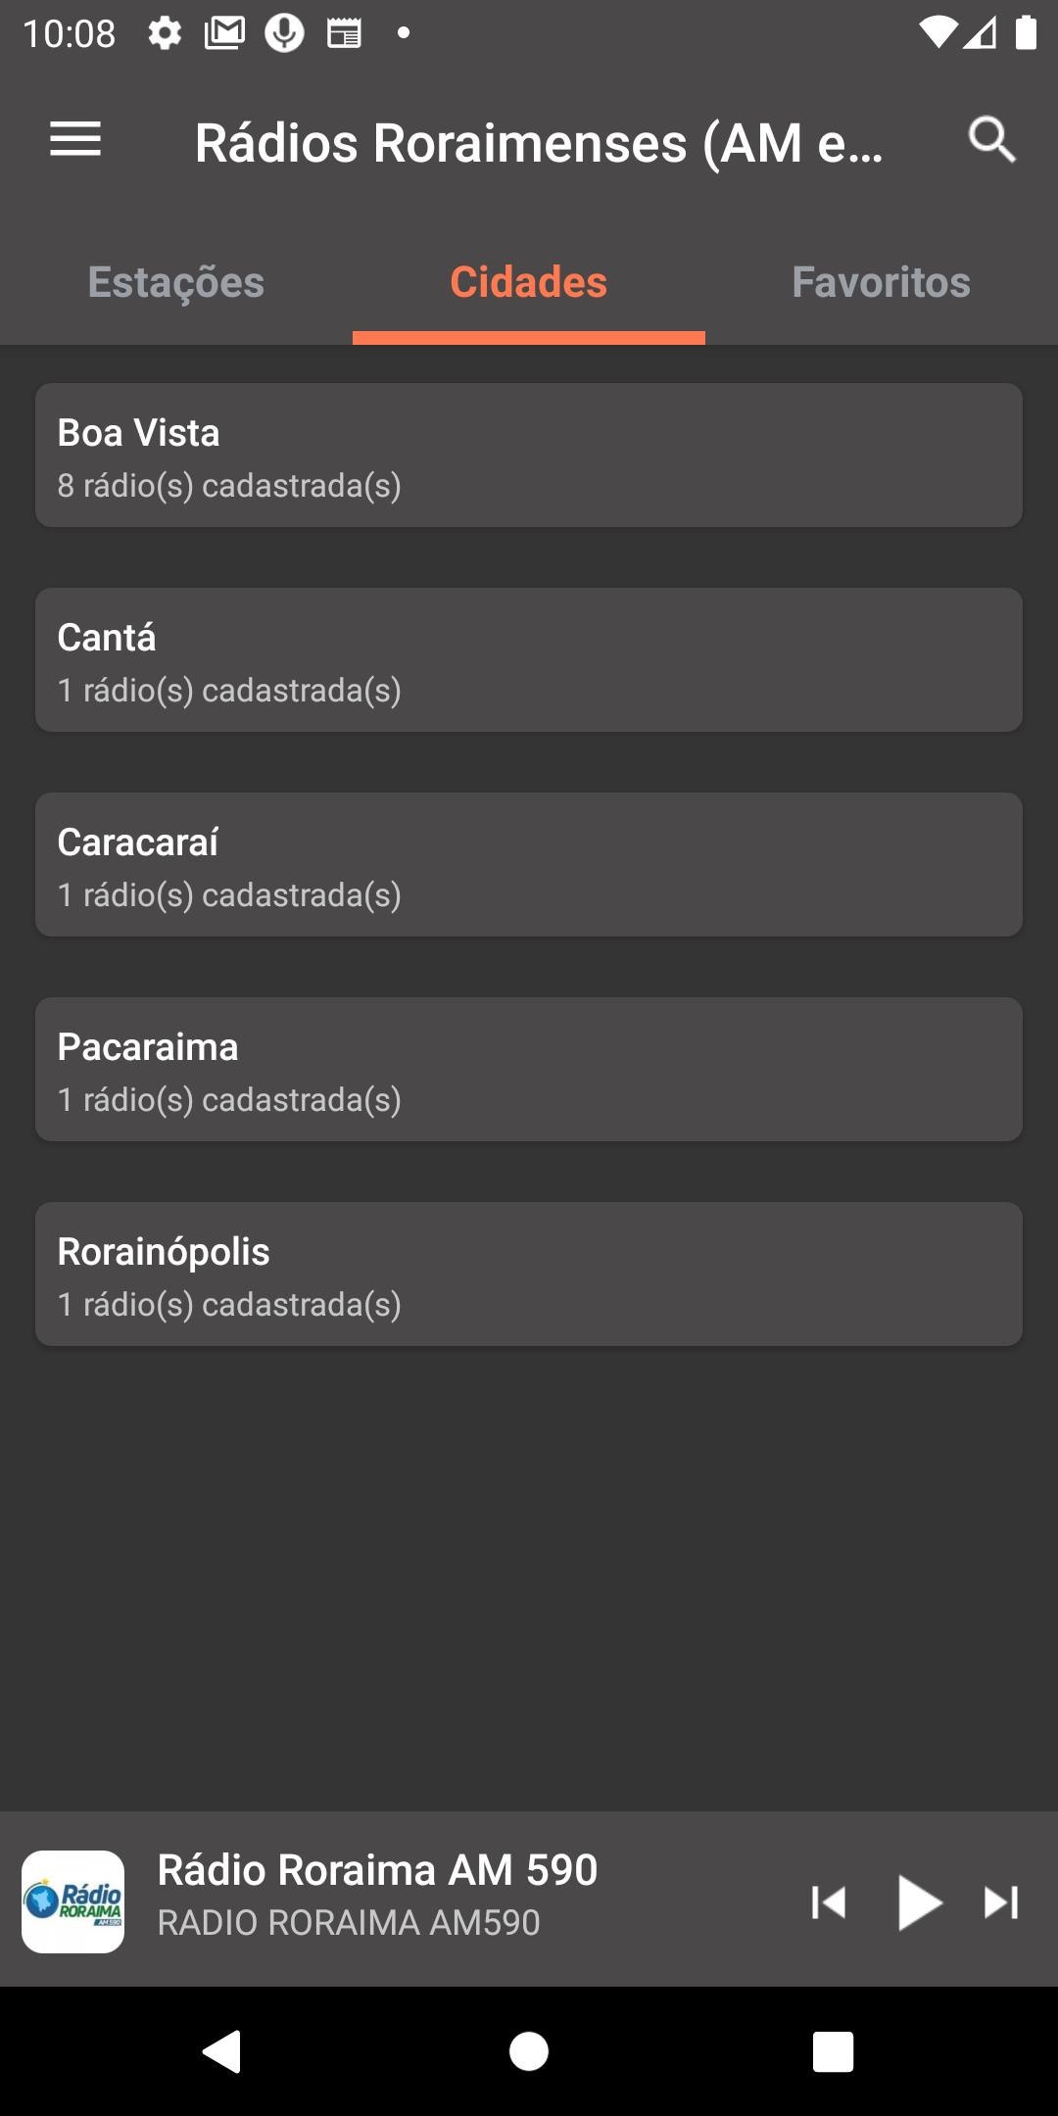
Task: Choose the Pacaraima city card
Action: (529, 1070)
